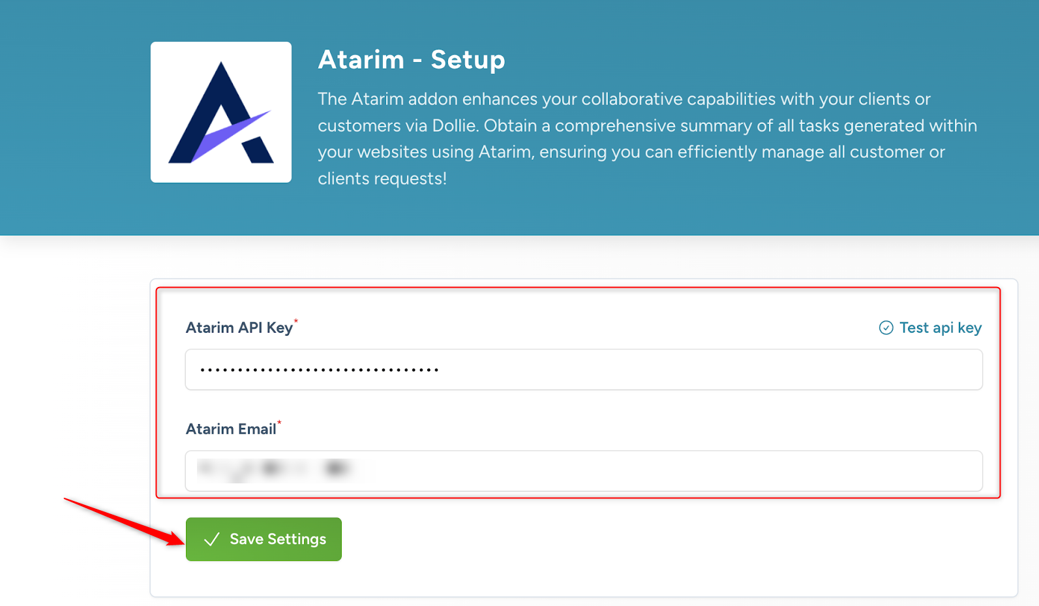Click the Atarim logo image
This screenshot has height=606, width=1039.
[220, 112]
